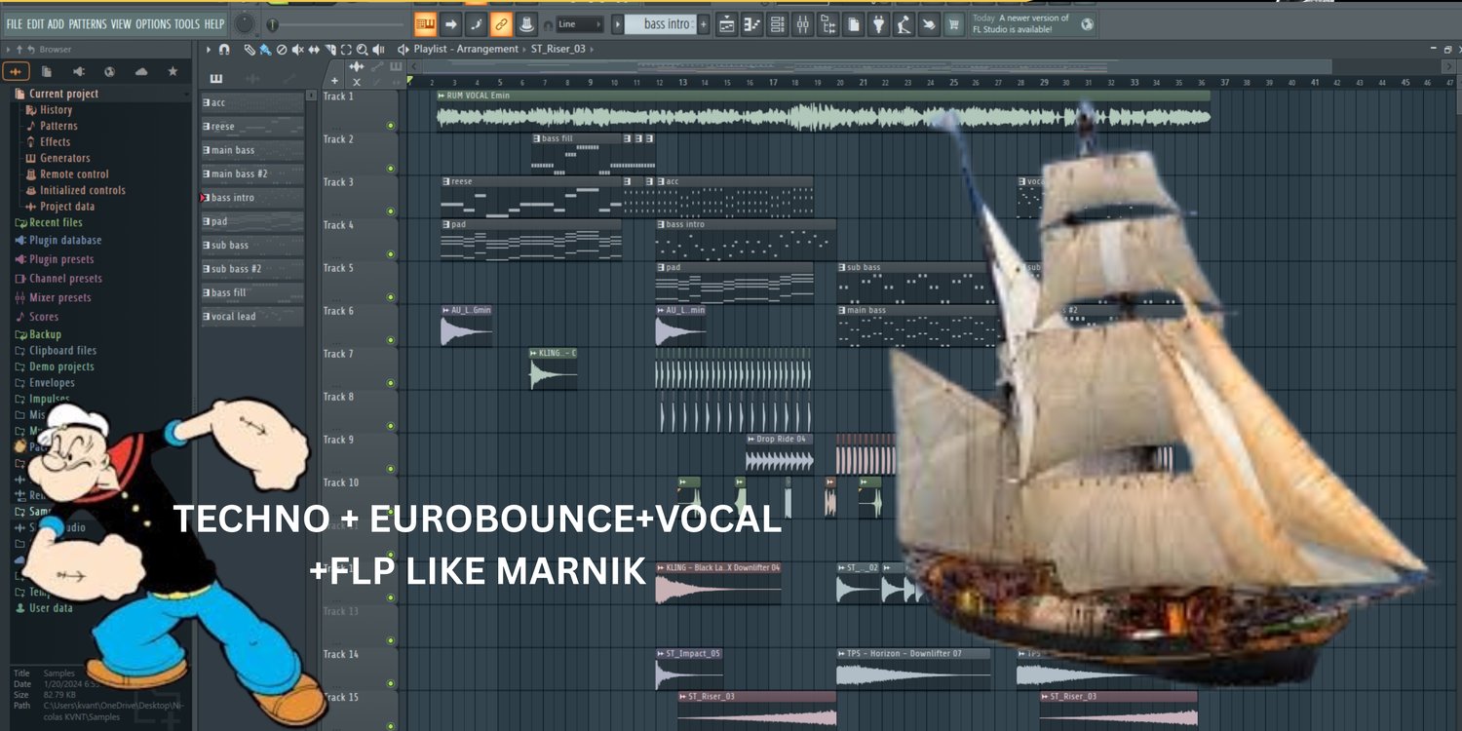The image size is (1462, 731).
Task: Select the playlist Slice tool
Action: (x=330, y=49)
